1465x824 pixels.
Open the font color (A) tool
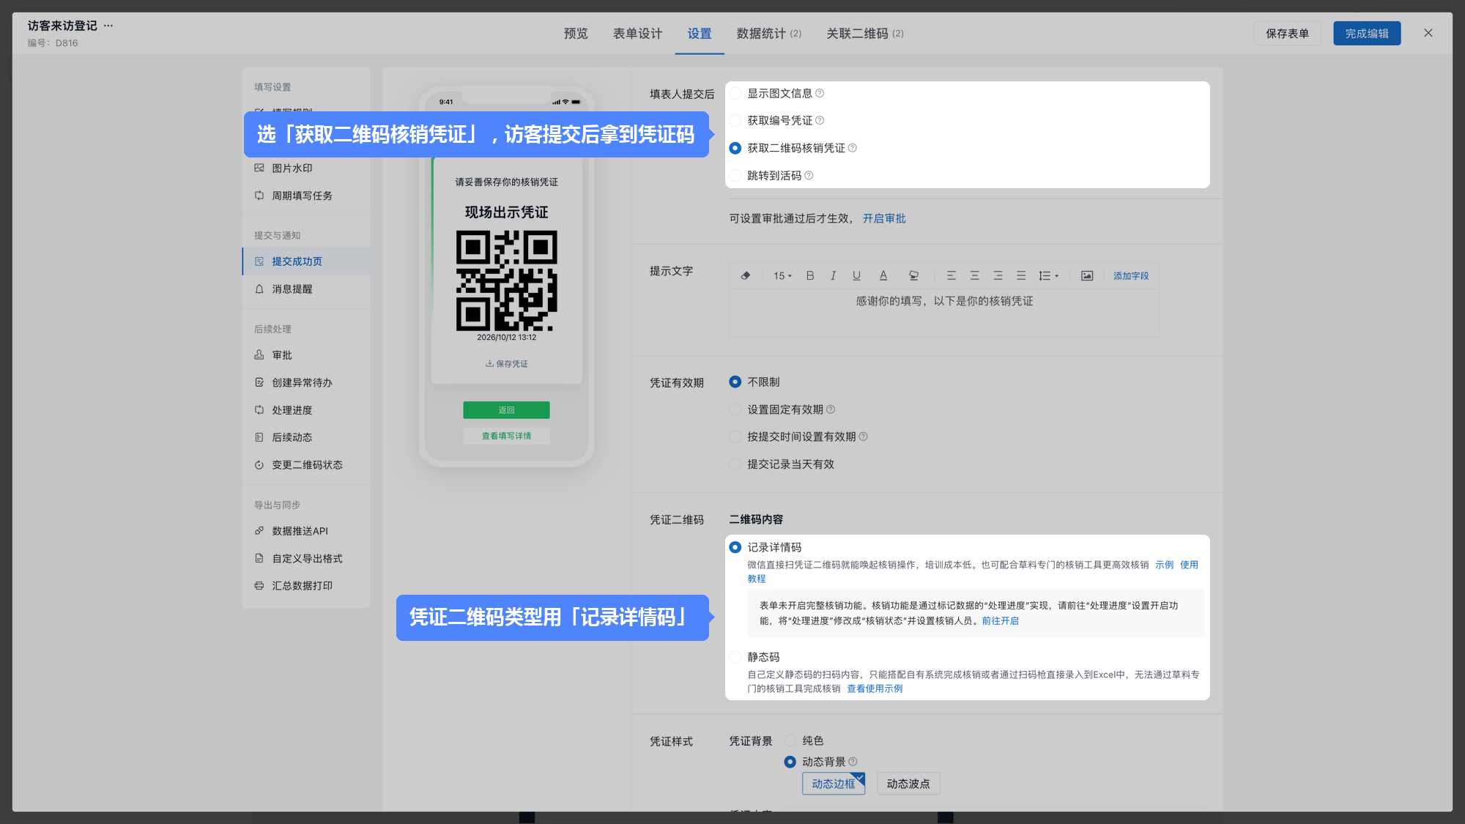tap(883, 276)
